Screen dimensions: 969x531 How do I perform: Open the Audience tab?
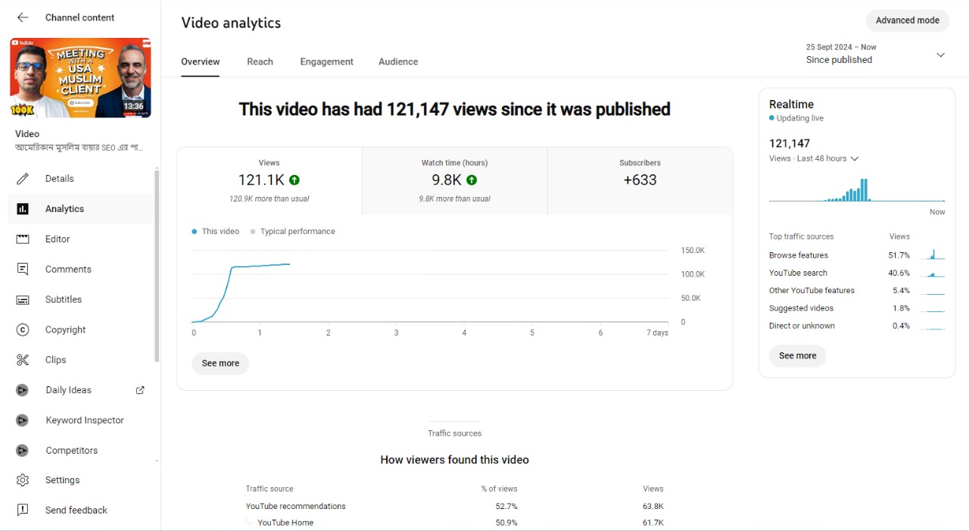pyautogui.click(x=398, y=62)
